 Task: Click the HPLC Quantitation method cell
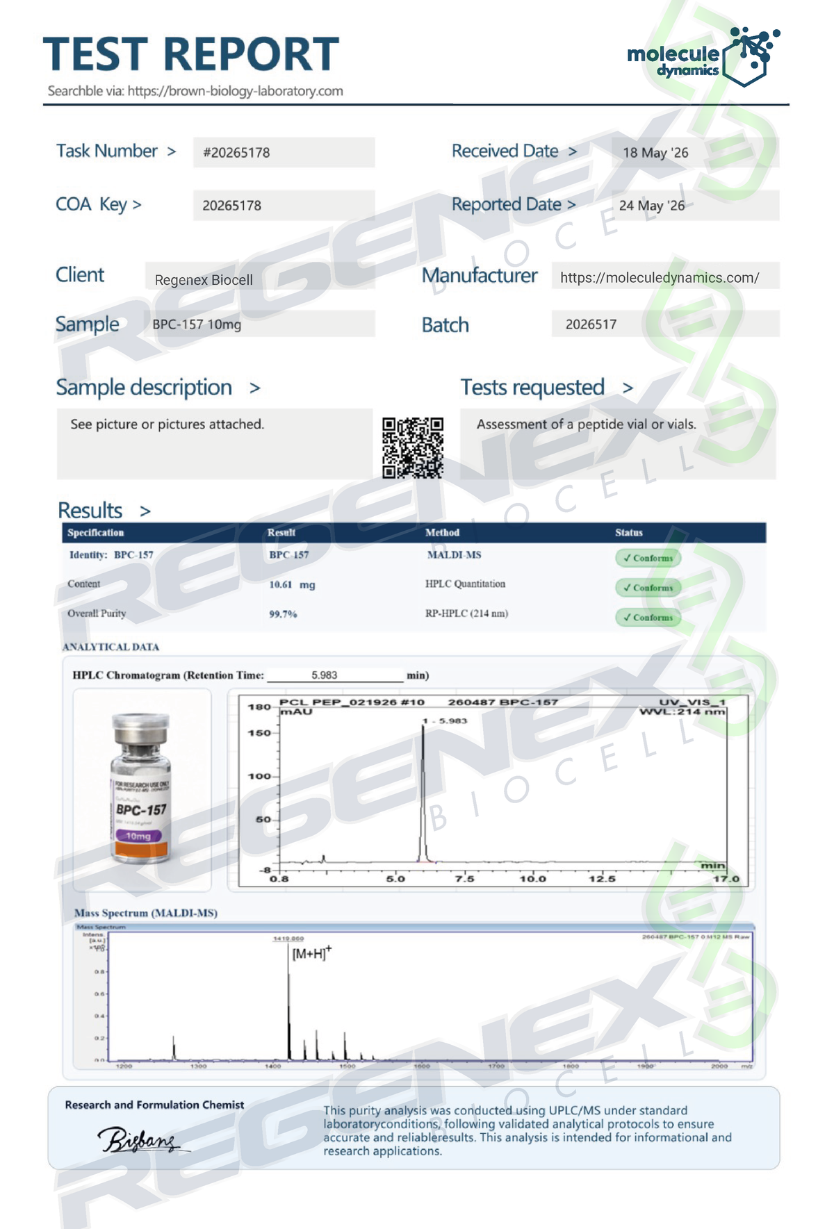(x=466, y=584)
